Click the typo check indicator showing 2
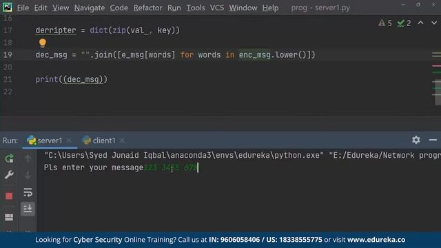The width and height of the screenshot is (441, 248). click(x=404, y=23)
